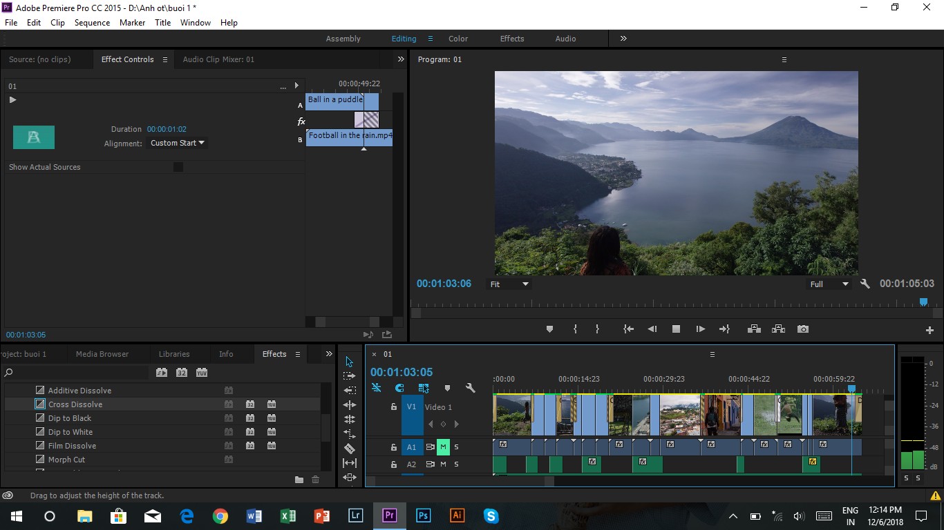Expand the workspace overflow chevrons

623,39
